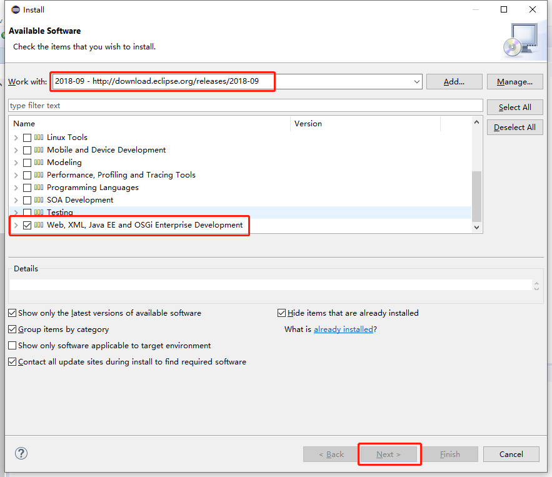This screenshot has height=477, width=552.
Task: Check the Modeling checkbox
Action: click(27, 163)
